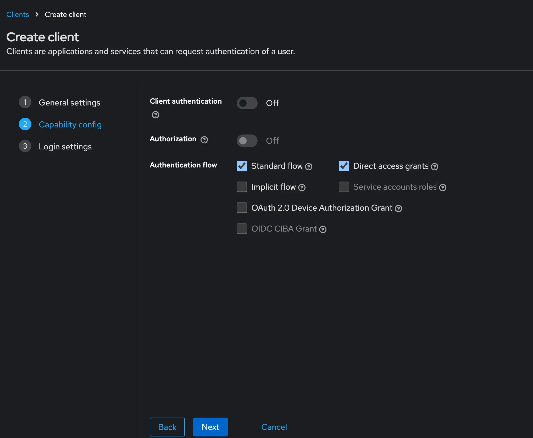Go back to the General settings step
Image resolution: width=533 pixels, height=438 pixels.
[x=69, y=103]
